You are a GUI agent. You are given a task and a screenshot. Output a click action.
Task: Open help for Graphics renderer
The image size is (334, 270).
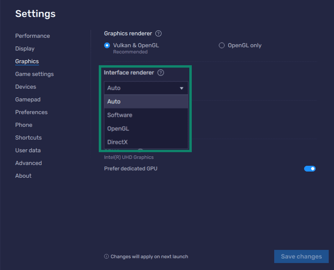158,34
